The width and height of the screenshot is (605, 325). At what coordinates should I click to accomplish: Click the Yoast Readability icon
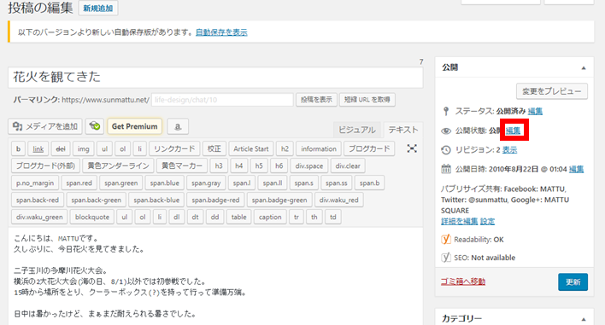[x=446, y=240]
